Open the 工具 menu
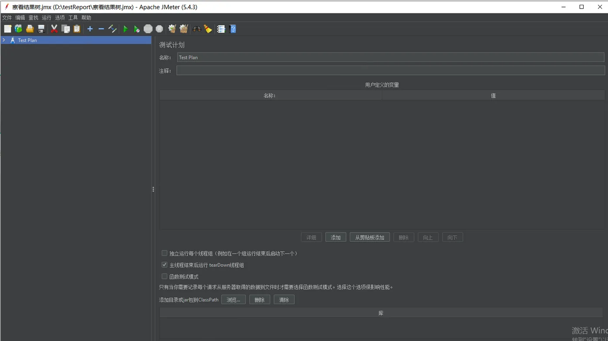This screenshot has width=608, height=341. click(x=73, y=18)
